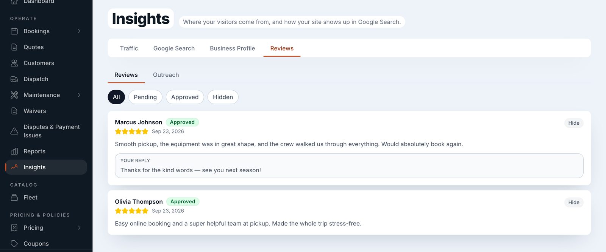This screenshot has width=606, height=252.
Task: Click the Insights page heading
Action: point(141,19)
